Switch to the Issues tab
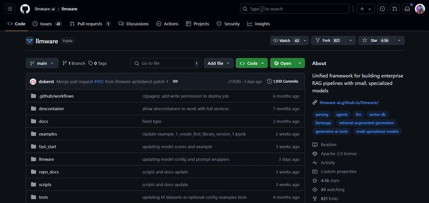 click(47, 24)
